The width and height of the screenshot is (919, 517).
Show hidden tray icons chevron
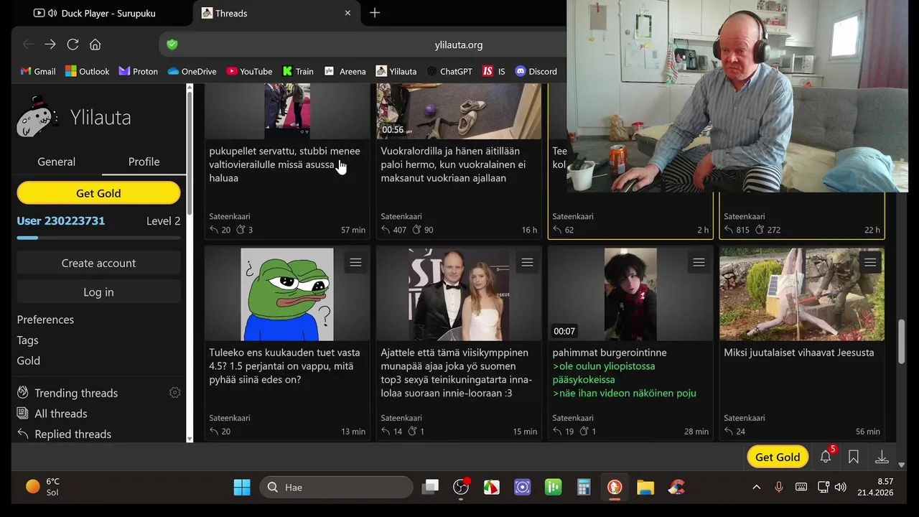[756, 487]
